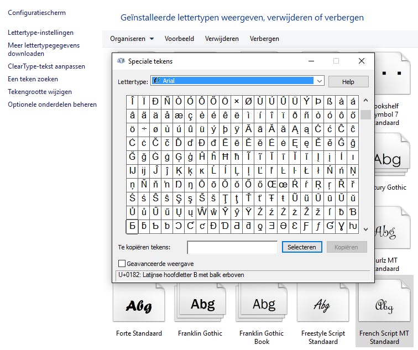This screenshot has height=350, width=418.
Task: Select the Forte Standaard font thumbnail
Action: [x=139, y=305]
